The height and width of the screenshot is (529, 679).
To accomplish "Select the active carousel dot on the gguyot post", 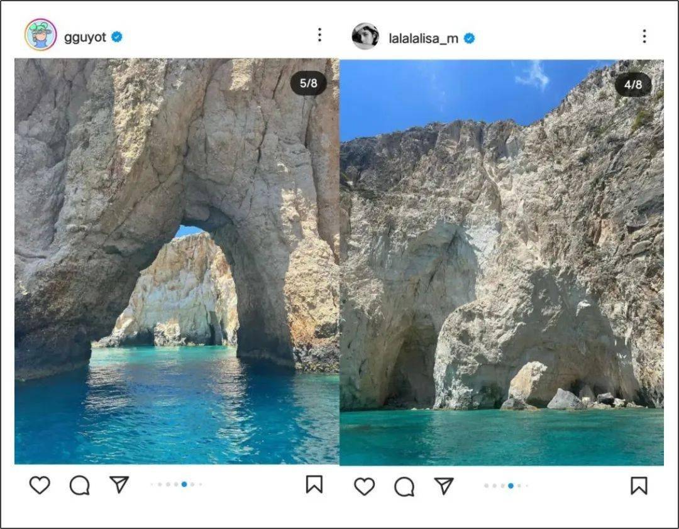I will tap(184, 484).
